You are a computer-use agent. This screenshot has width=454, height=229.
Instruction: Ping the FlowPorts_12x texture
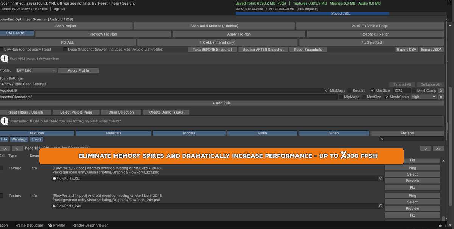(x=412, y=168)
